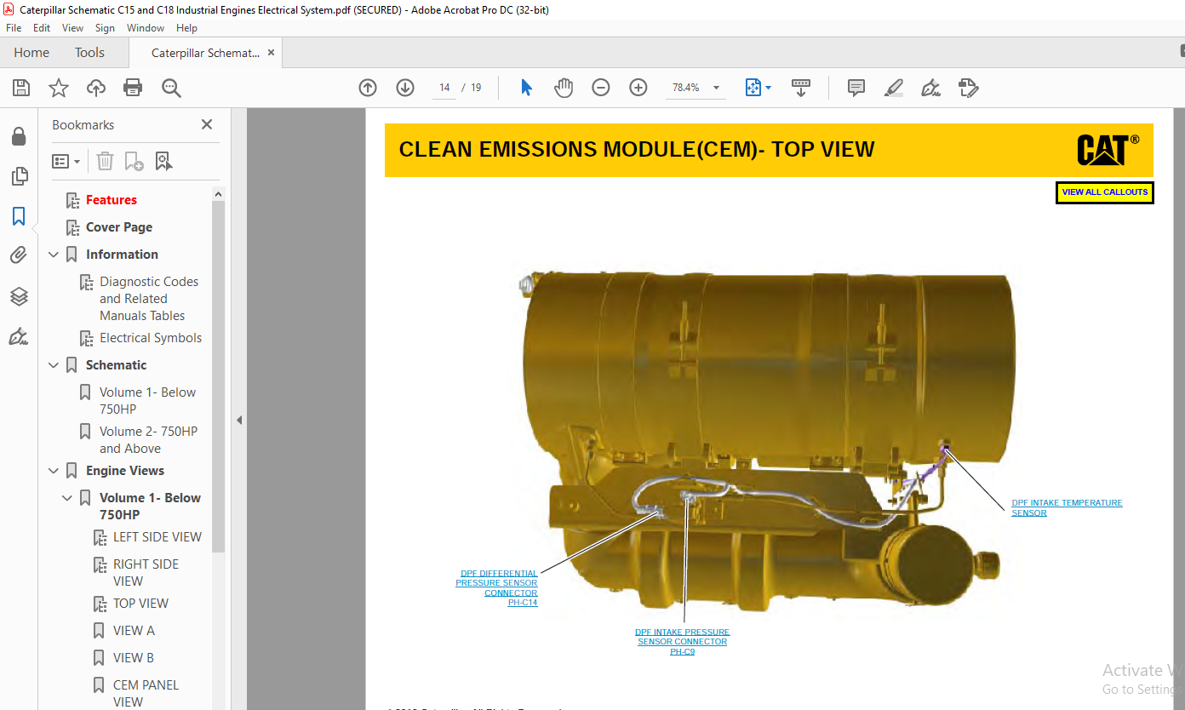Collapse the Schematic bookmark group
This screenshot has height=710, width=1185.
54,365
